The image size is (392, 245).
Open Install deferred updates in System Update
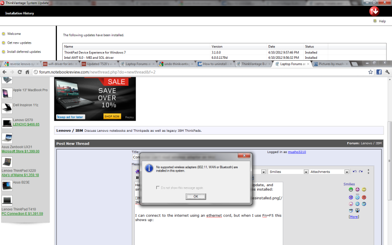(x=24, y=52)
